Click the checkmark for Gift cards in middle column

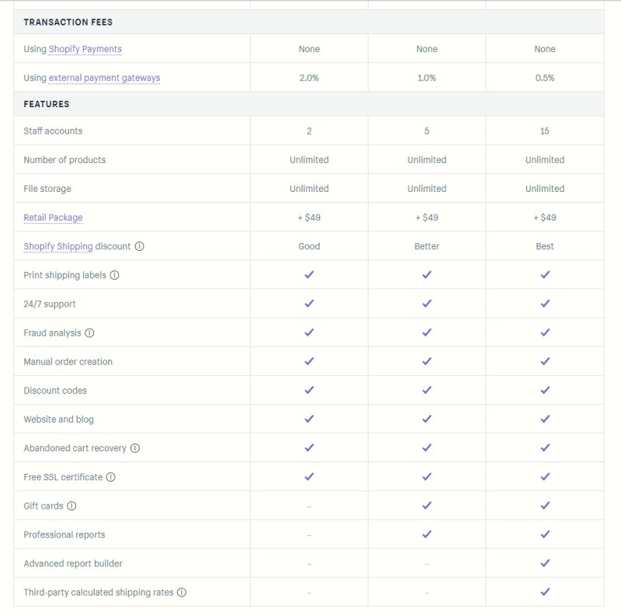(426, 505)
